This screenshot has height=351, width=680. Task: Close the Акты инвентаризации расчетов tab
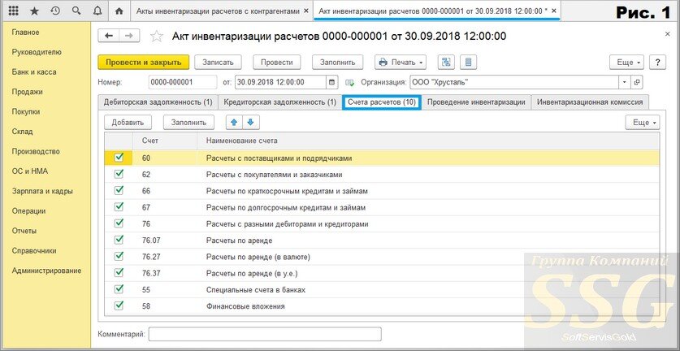coord(307,11)
